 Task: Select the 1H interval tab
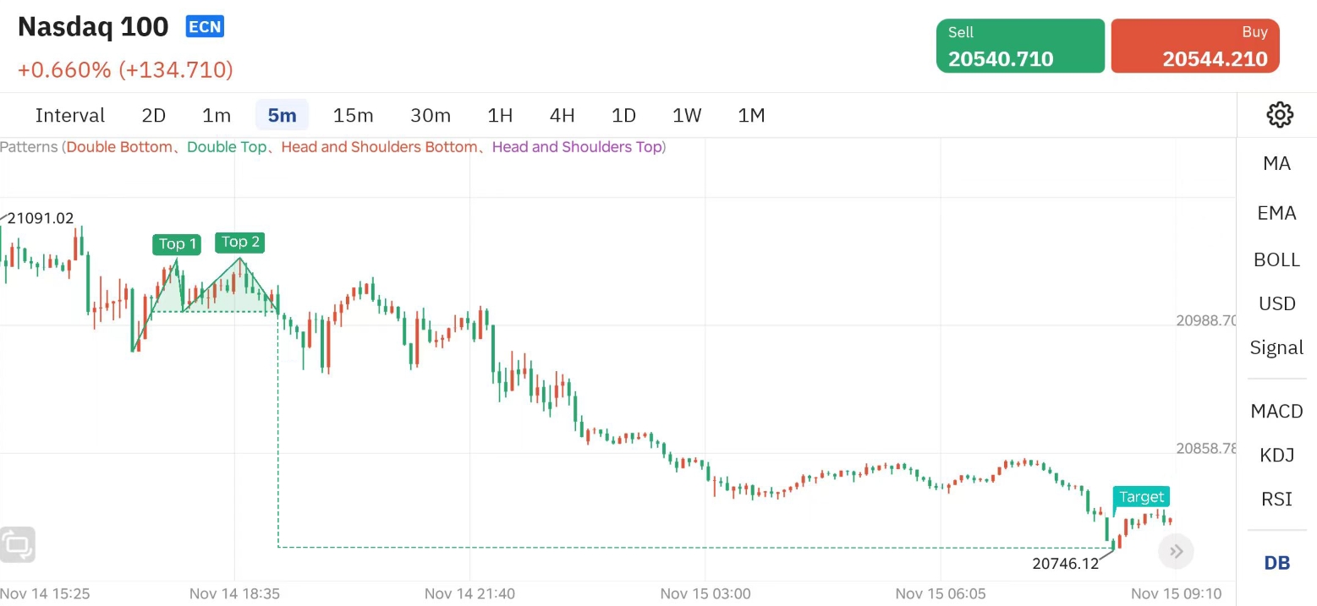point(500,116)
